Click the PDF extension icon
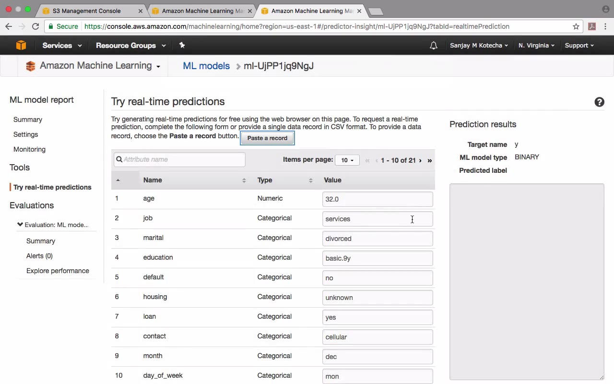614x384 pixels. tap(592, 26)
